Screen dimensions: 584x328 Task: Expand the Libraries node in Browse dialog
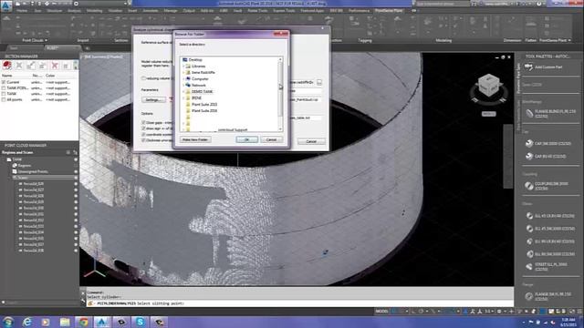(x=183, y=67)
